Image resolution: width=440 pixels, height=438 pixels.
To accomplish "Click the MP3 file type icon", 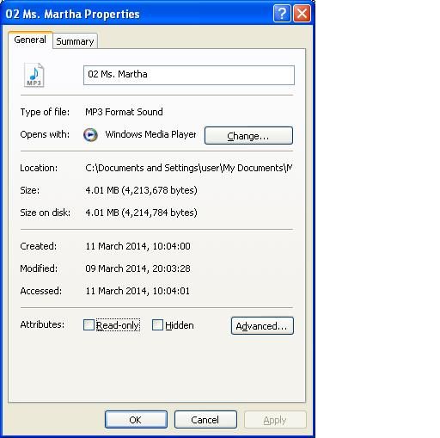I will (x=34, y=75).
